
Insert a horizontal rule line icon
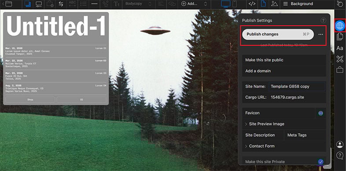click(x=95, y=4)
